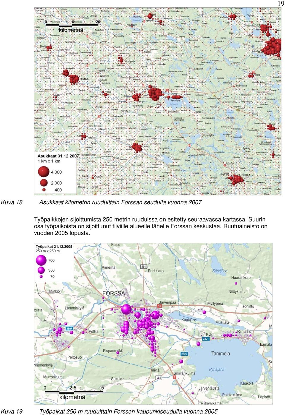Click the magenta 350 legend circle
This screenshot has width=285, height=415.
[41, 270]
